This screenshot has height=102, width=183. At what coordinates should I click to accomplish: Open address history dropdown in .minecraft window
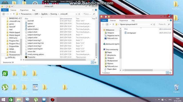76,14
